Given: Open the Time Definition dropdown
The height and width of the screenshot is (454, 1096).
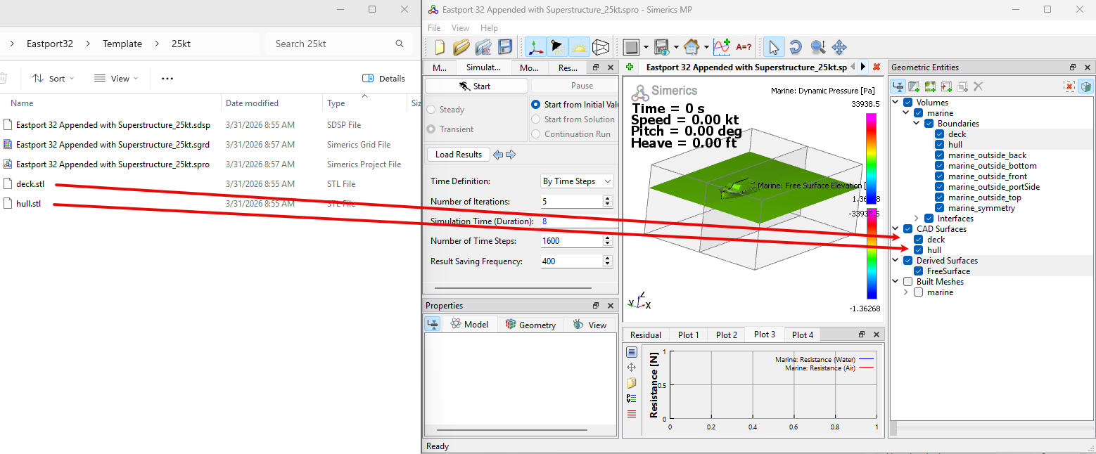Looking at the screenshot, I should coord(577,181).
